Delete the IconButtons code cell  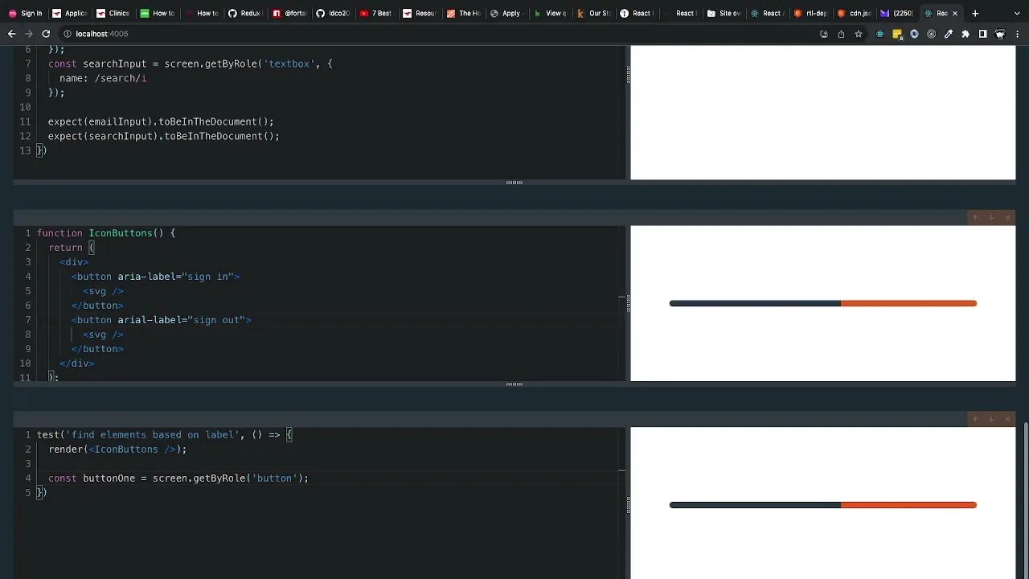[1007, 218]
